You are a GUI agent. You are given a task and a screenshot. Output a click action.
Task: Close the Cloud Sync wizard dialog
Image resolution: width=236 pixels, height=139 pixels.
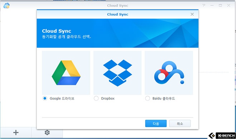click(192, 14)
